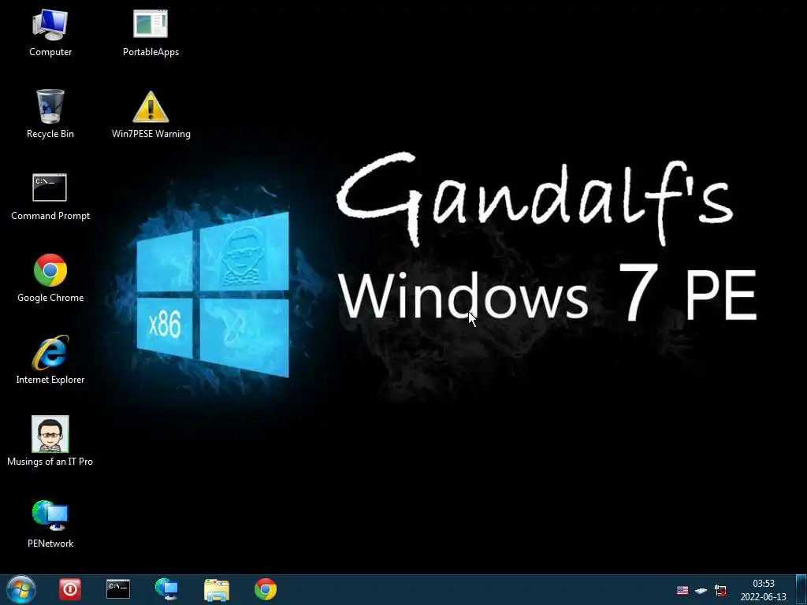
Task: Click the "Musings of an IT Pro" label
Action: (x=50, y=462)
